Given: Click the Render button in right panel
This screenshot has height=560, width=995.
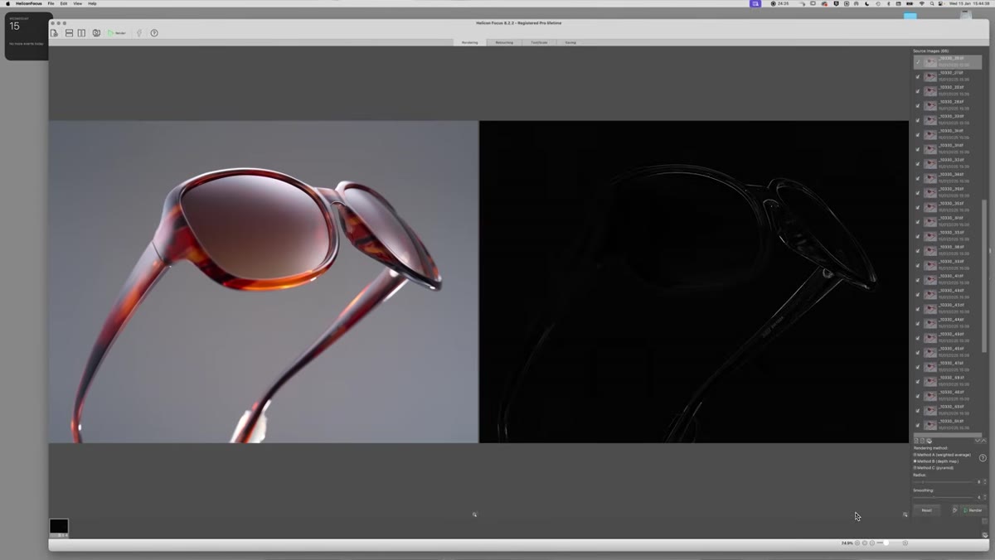Looking at the screenshot, I should click(x=973, y=510).
